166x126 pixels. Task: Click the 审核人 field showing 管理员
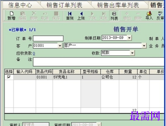tap(36, 124)
